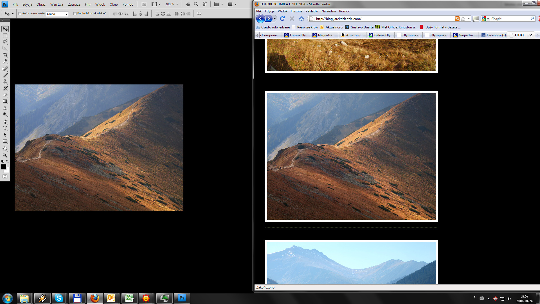Screen dimensions: 540x304
Task: Activate the Gradient tool
Action: pyautogui.click(x=5, y=101)
